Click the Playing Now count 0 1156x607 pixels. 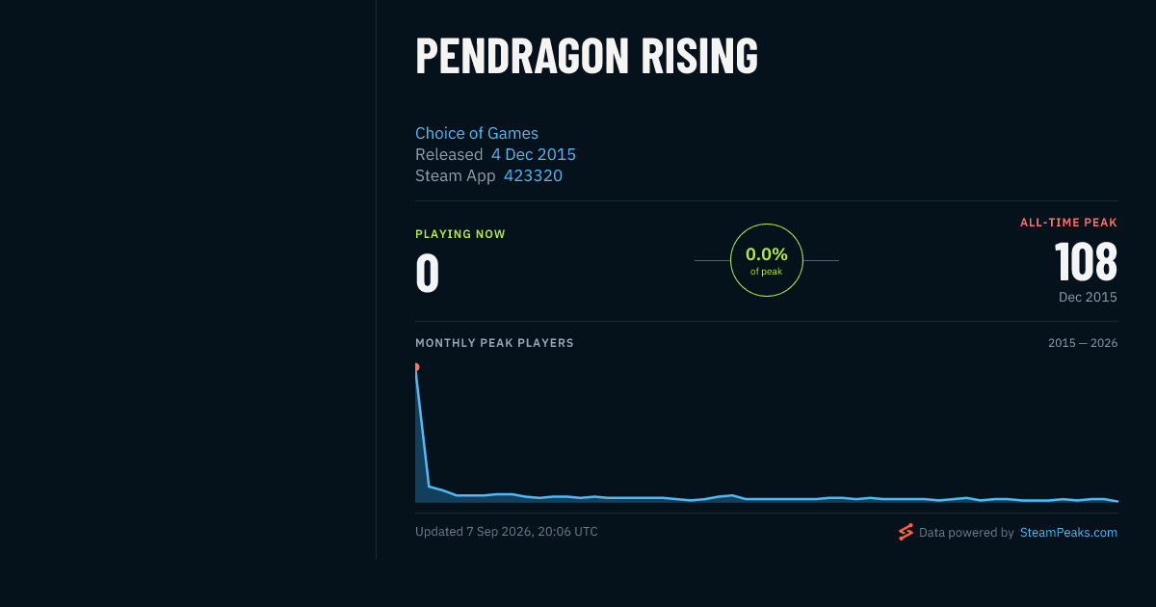click(x=428, y=273)
